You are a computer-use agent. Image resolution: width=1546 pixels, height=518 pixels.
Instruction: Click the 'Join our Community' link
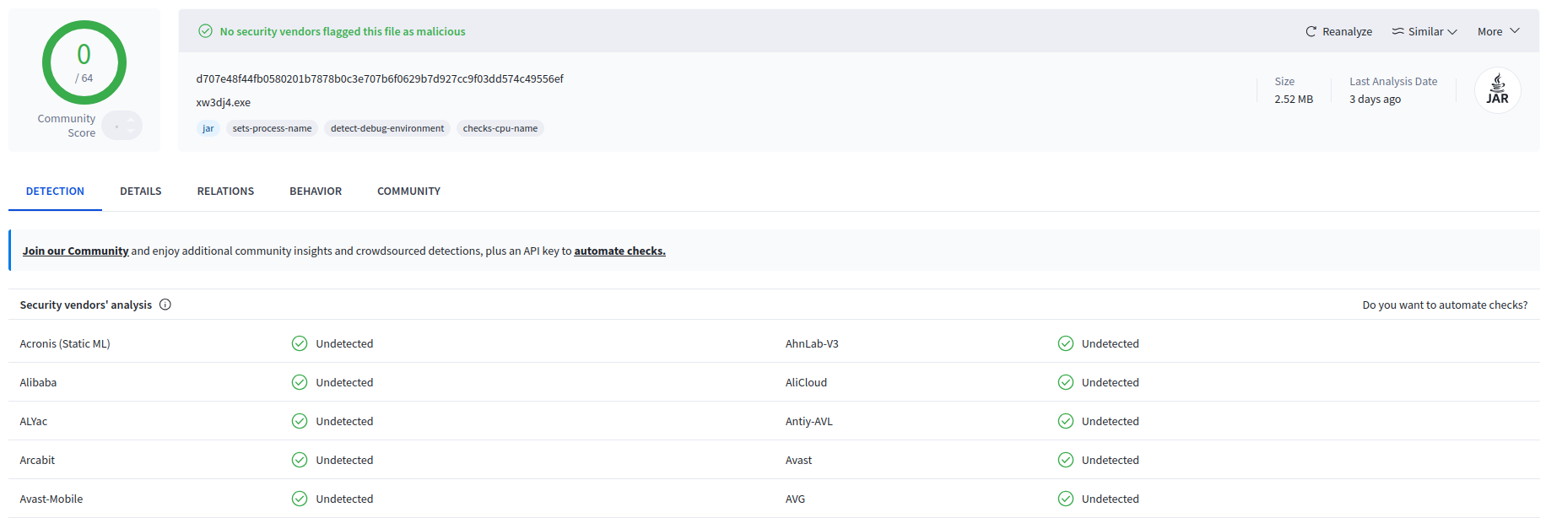[75, 251]
